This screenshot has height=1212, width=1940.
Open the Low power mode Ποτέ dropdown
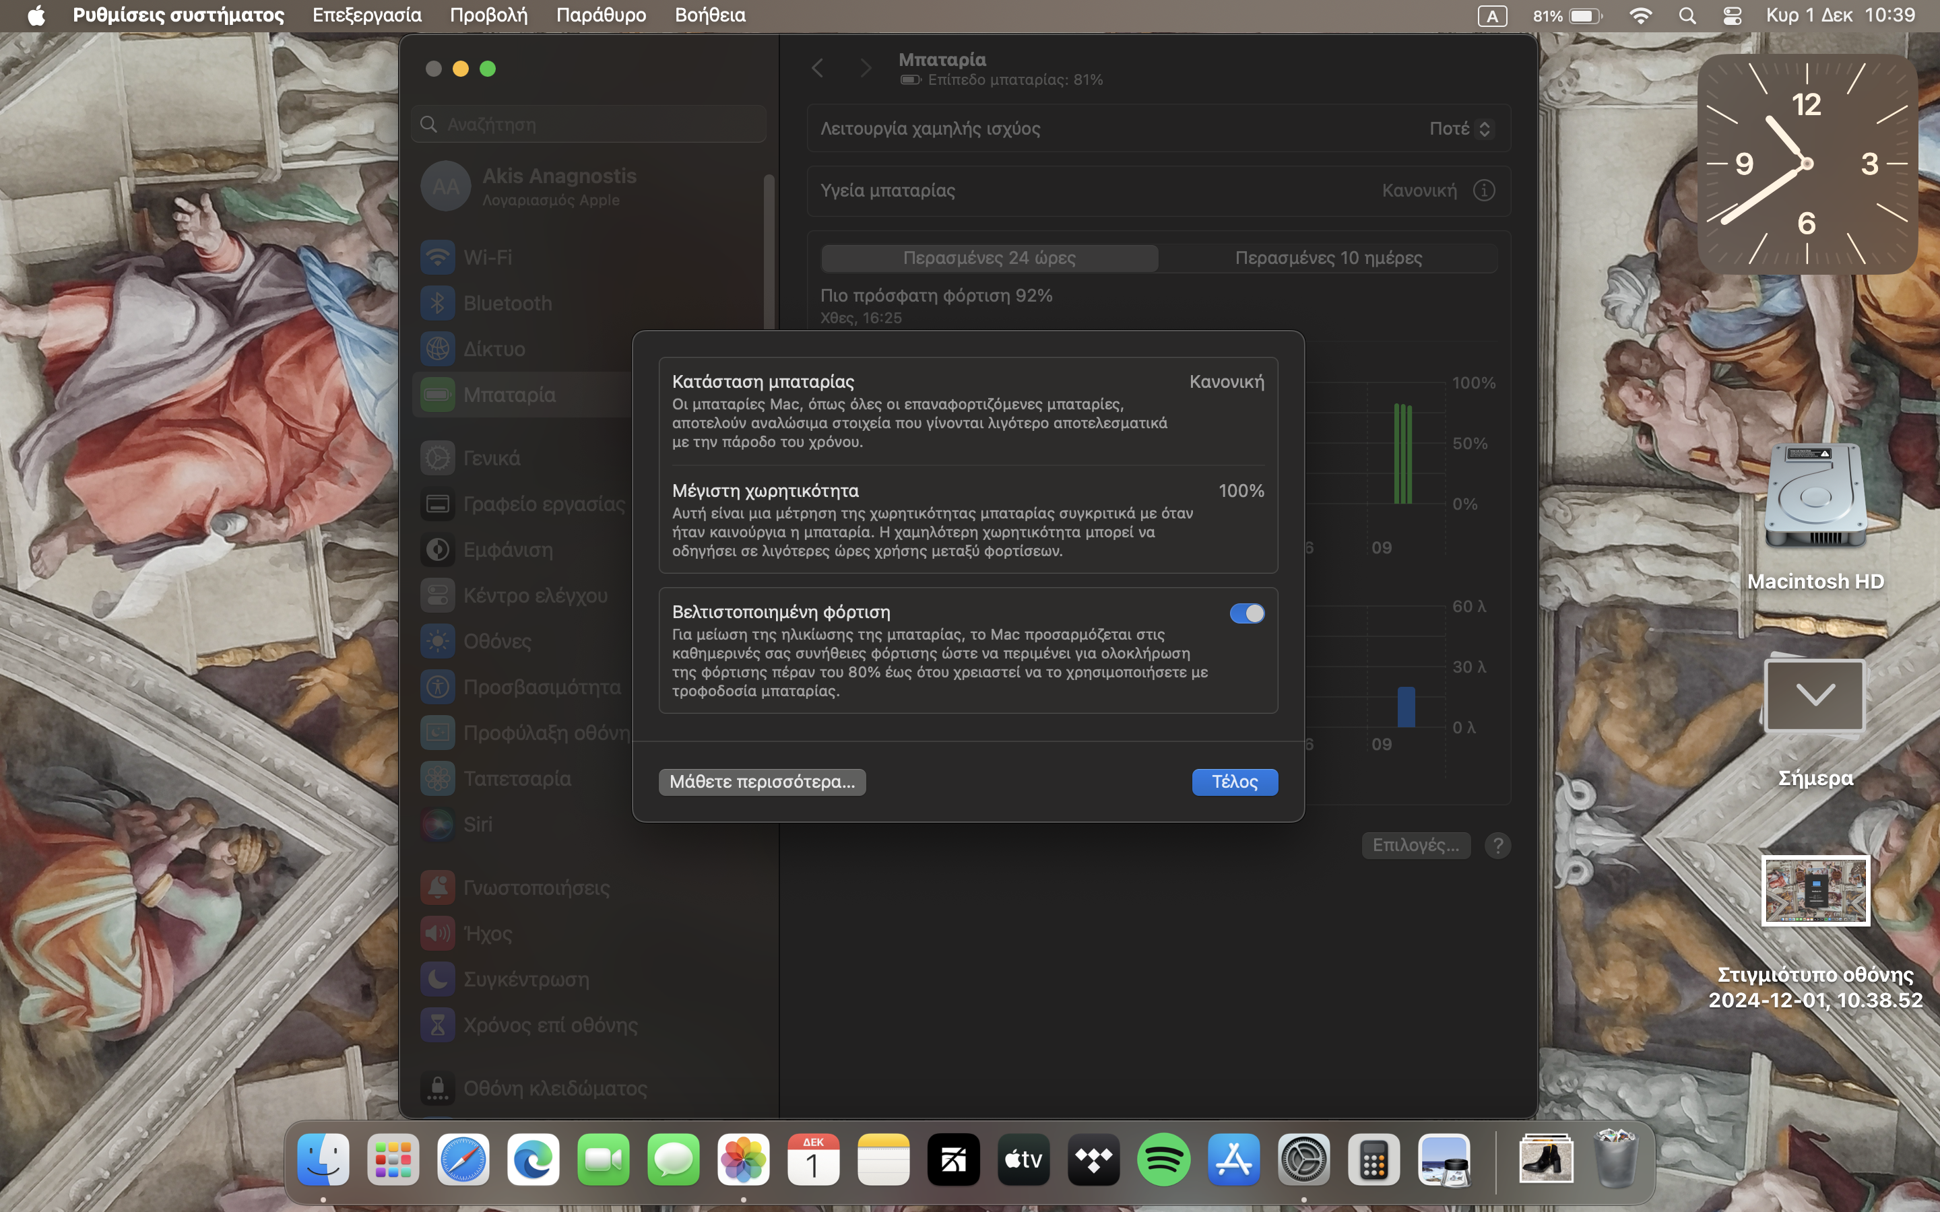tap(1460, 128)
